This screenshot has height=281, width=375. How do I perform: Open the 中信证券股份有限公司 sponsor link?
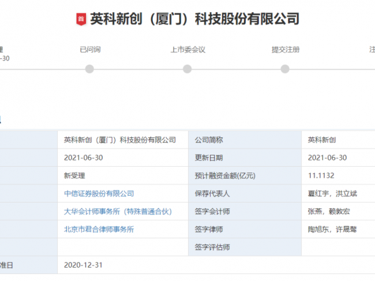(99, 193)
